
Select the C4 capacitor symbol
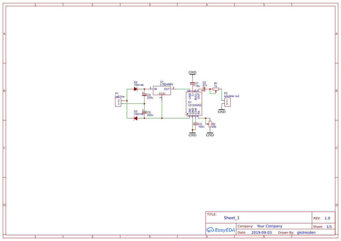click(x=144, y=94)
